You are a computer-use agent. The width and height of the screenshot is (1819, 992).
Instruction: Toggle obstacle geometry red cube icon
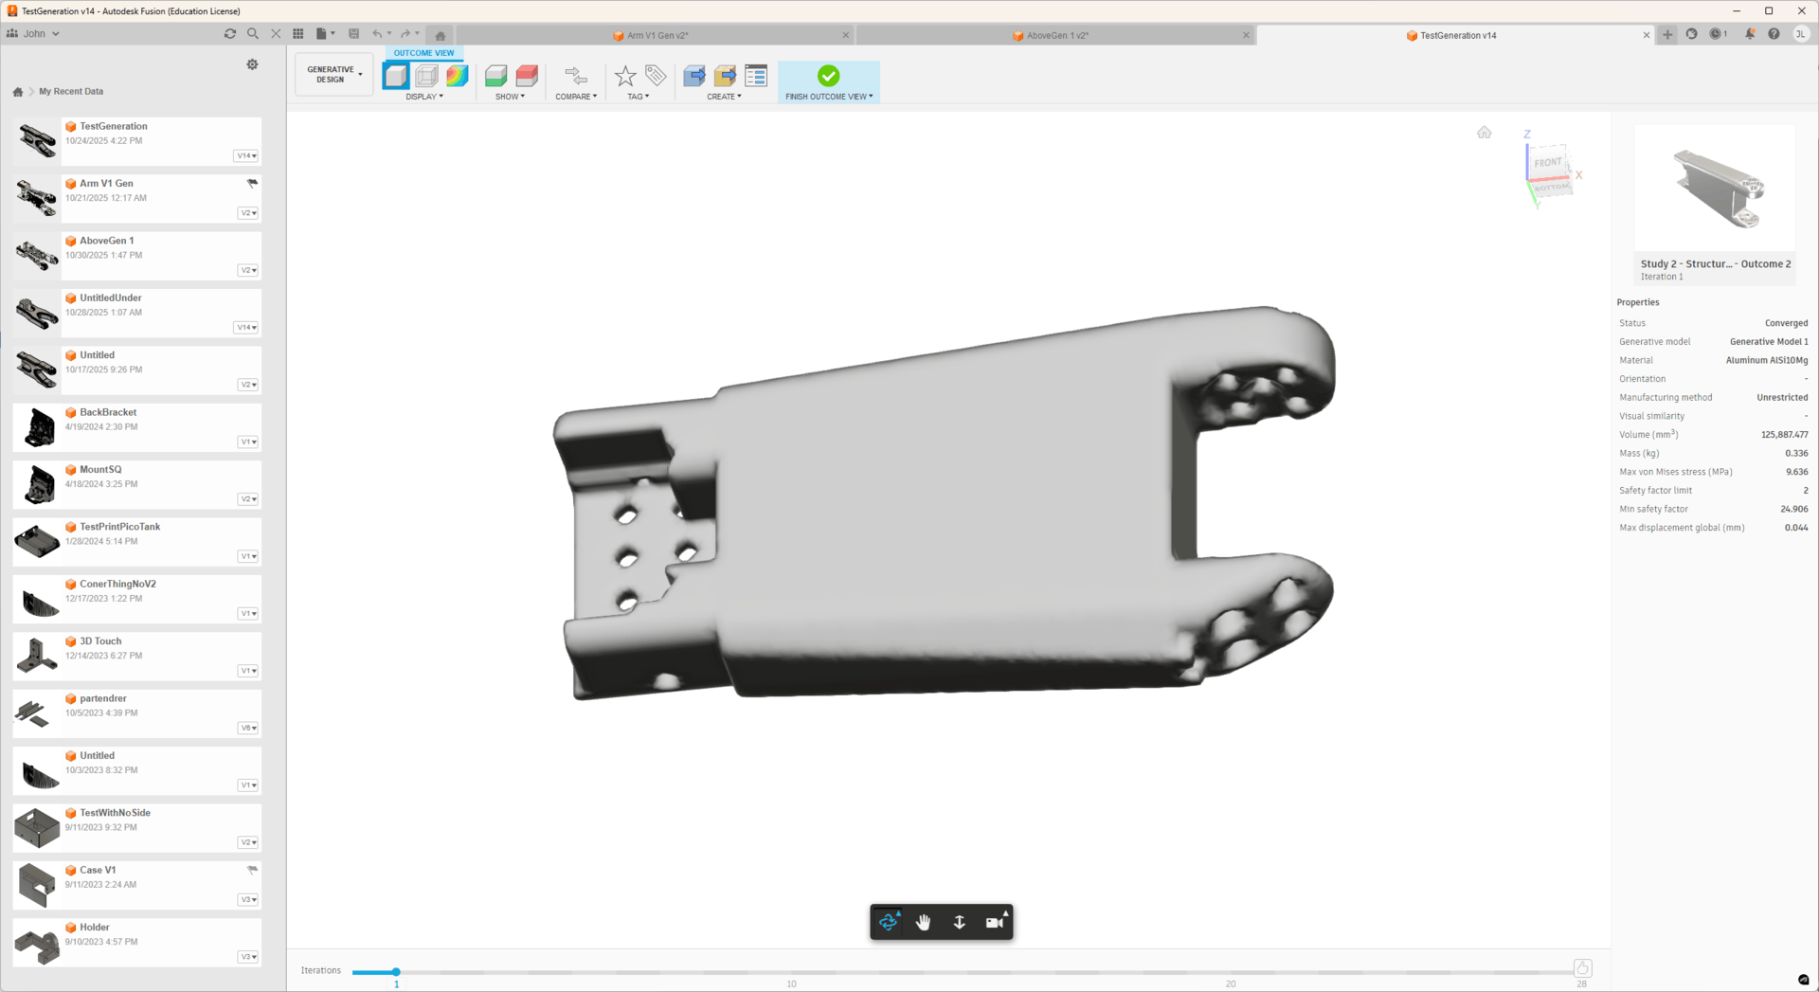click(x=527, y=76)
